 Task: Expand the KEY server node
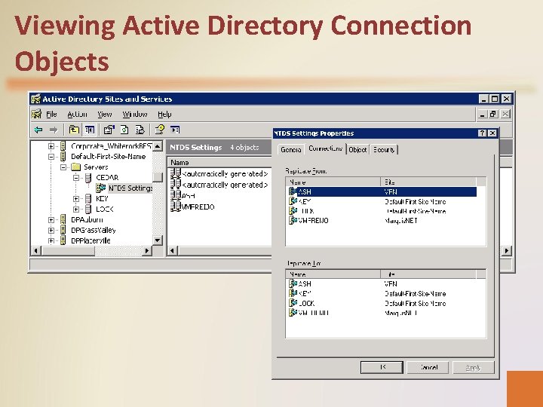click(x=76, y=199)
